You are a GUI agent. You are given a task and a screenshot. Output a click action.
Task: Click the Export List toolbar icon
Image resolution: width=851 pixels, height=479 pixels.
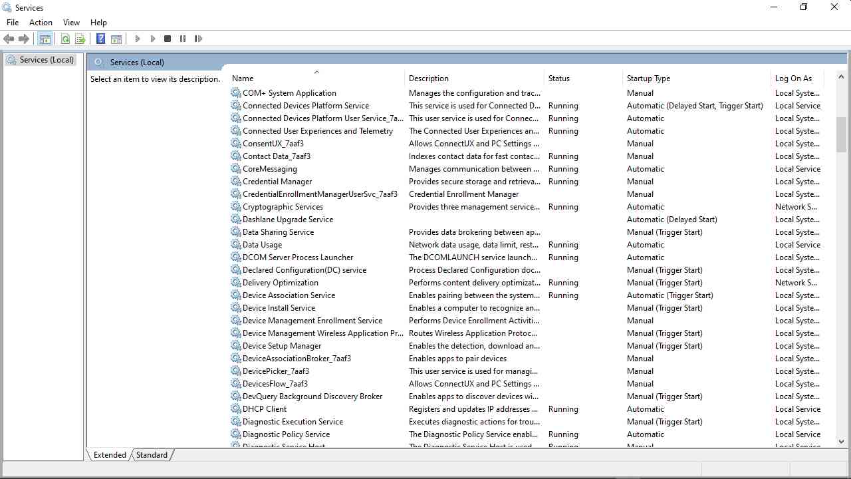(80, 39)
